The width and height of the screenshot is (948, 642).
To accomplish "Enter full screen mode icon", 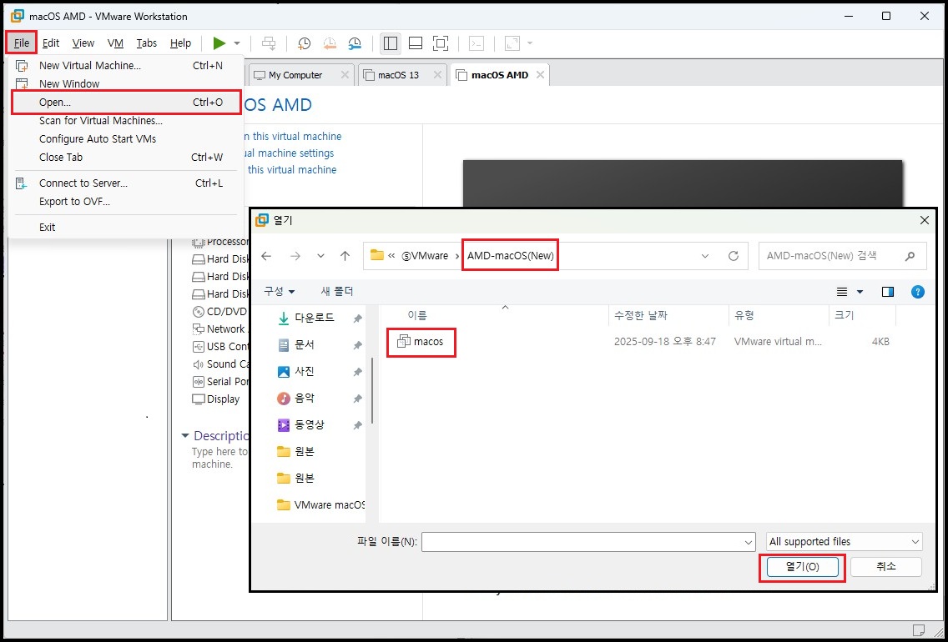I will pyautogui.click(x=441, y=43).
